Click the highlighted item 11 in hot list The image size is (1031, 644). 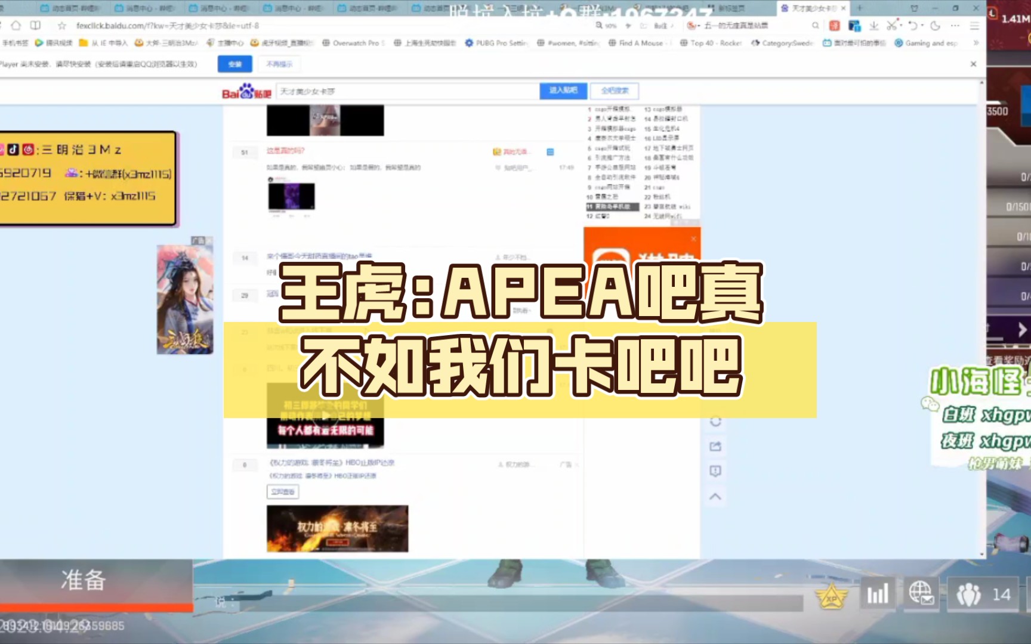[612, 206]
